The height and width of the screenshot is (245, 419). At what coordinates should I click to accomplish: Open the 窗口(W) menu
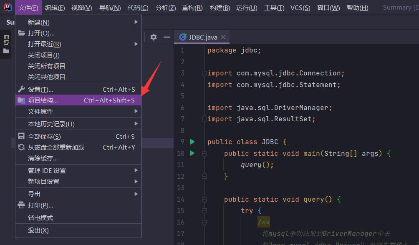point(328,7)
